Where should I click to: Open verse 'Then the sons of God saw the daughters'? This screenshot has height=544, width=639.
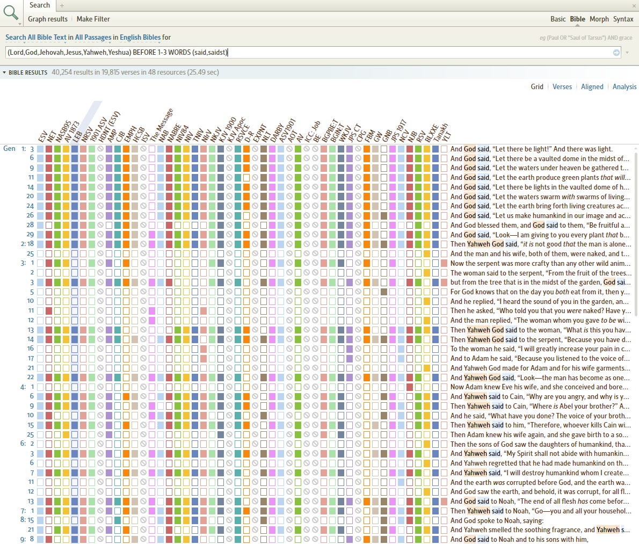[x=540, y=444]
